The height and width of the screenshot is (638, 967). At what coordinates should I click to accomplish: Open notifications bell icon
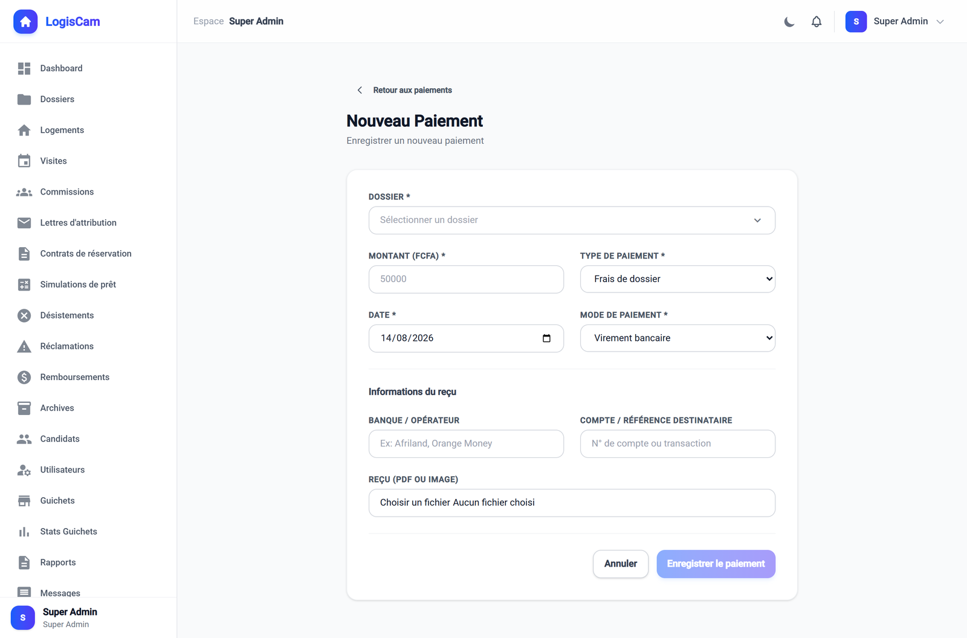817,22
